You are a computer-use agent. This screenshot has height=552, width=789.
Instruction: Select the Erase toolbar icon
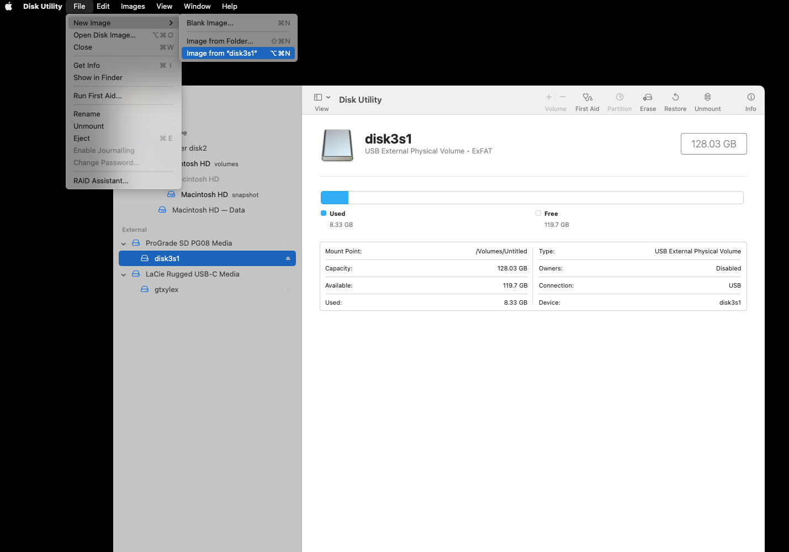click(648, 101)
